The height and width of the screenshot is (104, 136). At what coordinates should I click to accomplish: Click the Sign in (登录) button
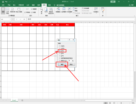click(113, 2)
